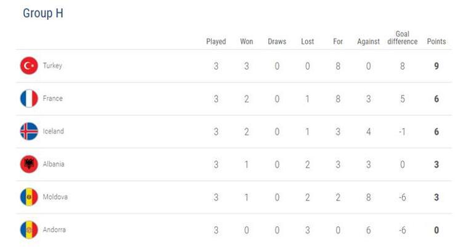Image resolution: width=474 pixels, height=249 pixels.
Task: Click the Lost column header
Action: (307, 42)
